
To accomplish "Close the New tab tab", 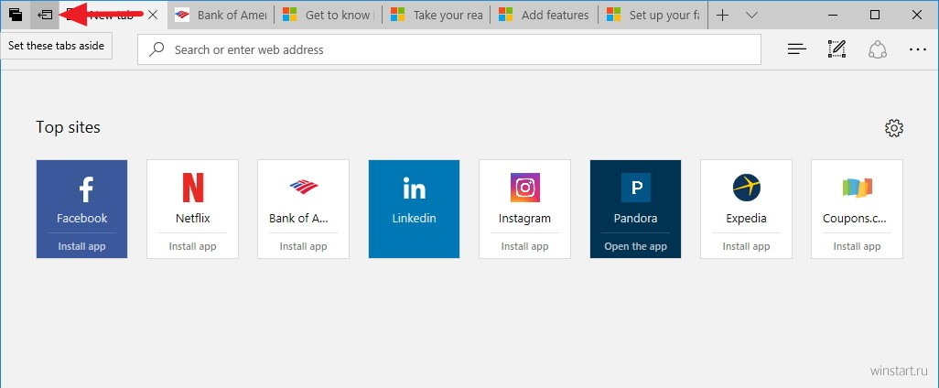I will (x=153, y=15).
